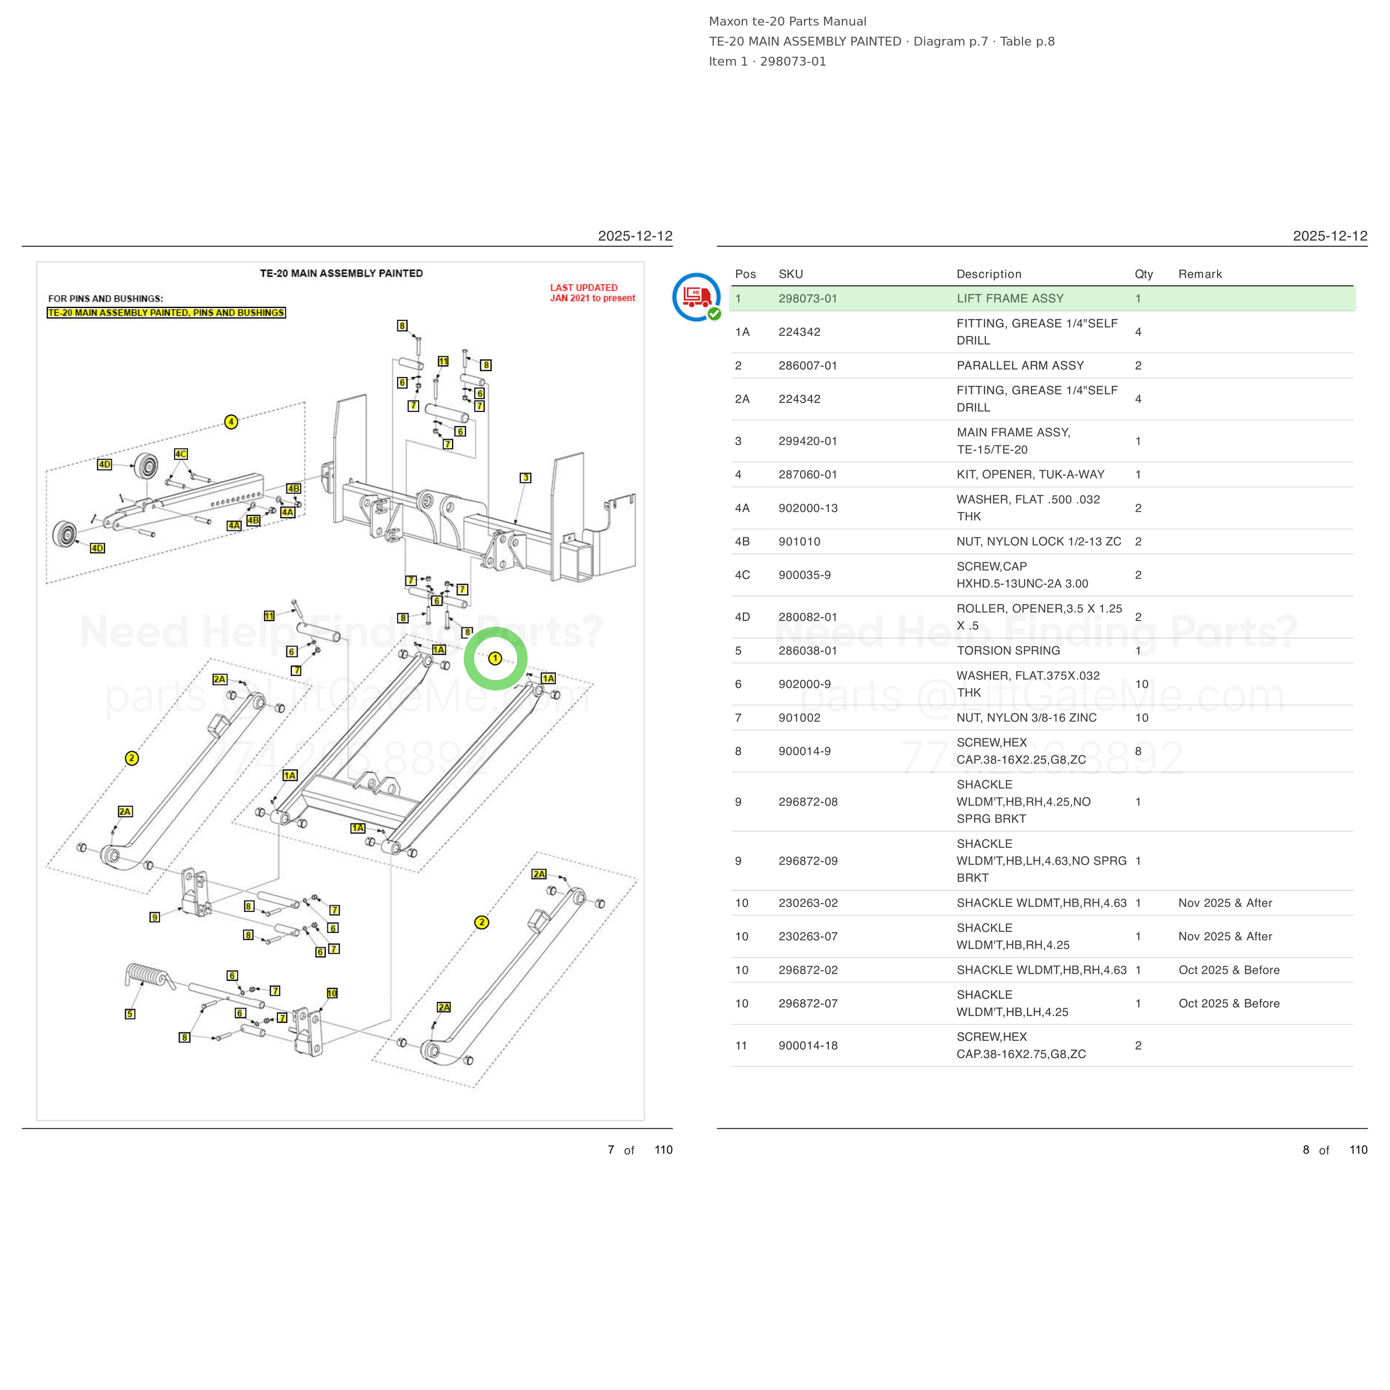Click the KIT, OPENER, TUK-A-WAY description

pos(1030,475)
